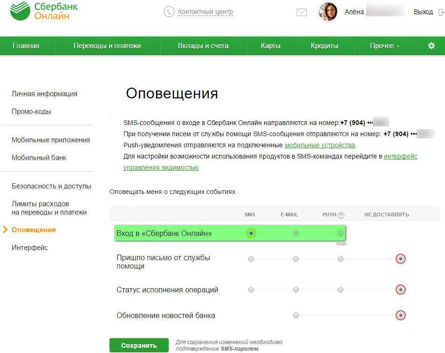Open Переводы и платежи menu tab
445x353 pixels.
(107, 45)
